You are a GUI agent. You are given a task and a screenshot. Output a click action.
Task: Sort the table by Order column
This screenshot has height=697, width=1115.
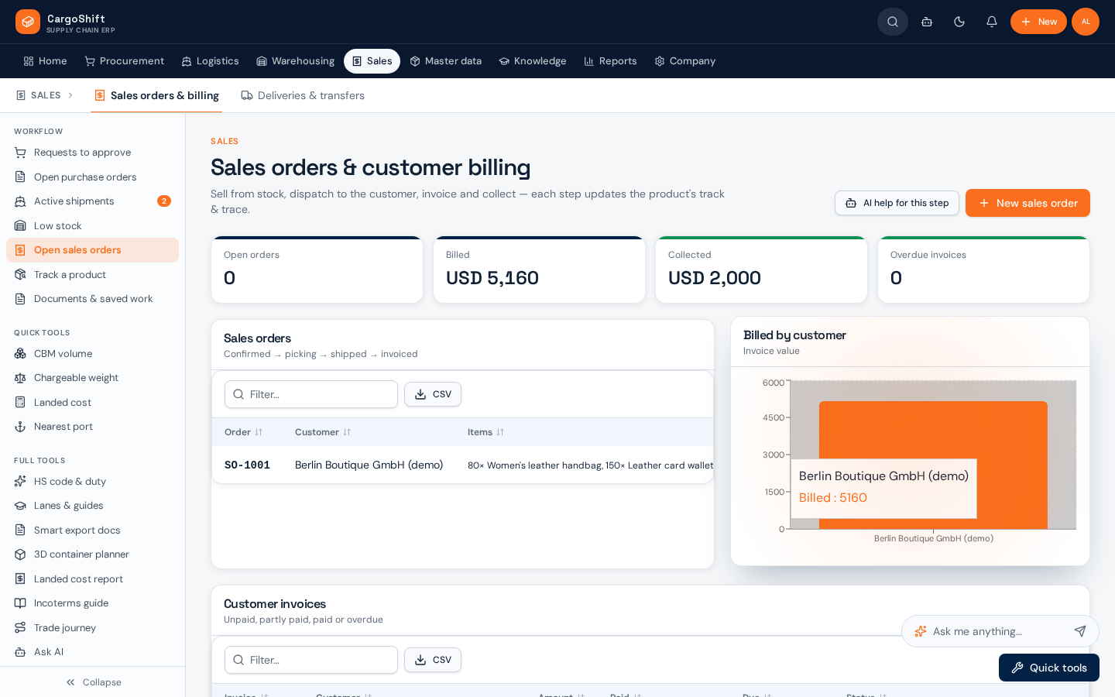(243, 432)
